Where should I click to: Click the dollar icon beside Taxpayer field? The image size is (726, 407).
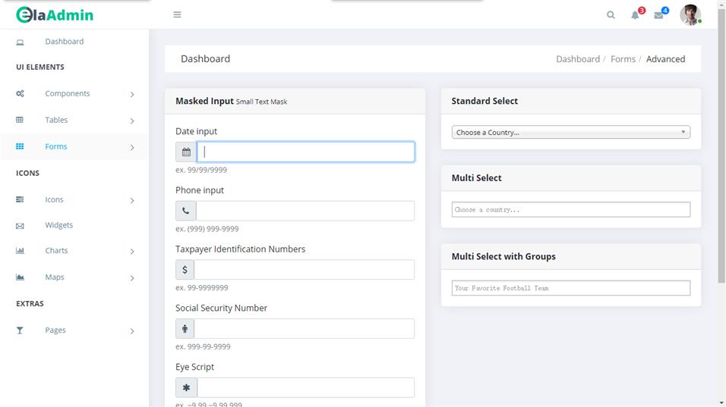[185, 270]
